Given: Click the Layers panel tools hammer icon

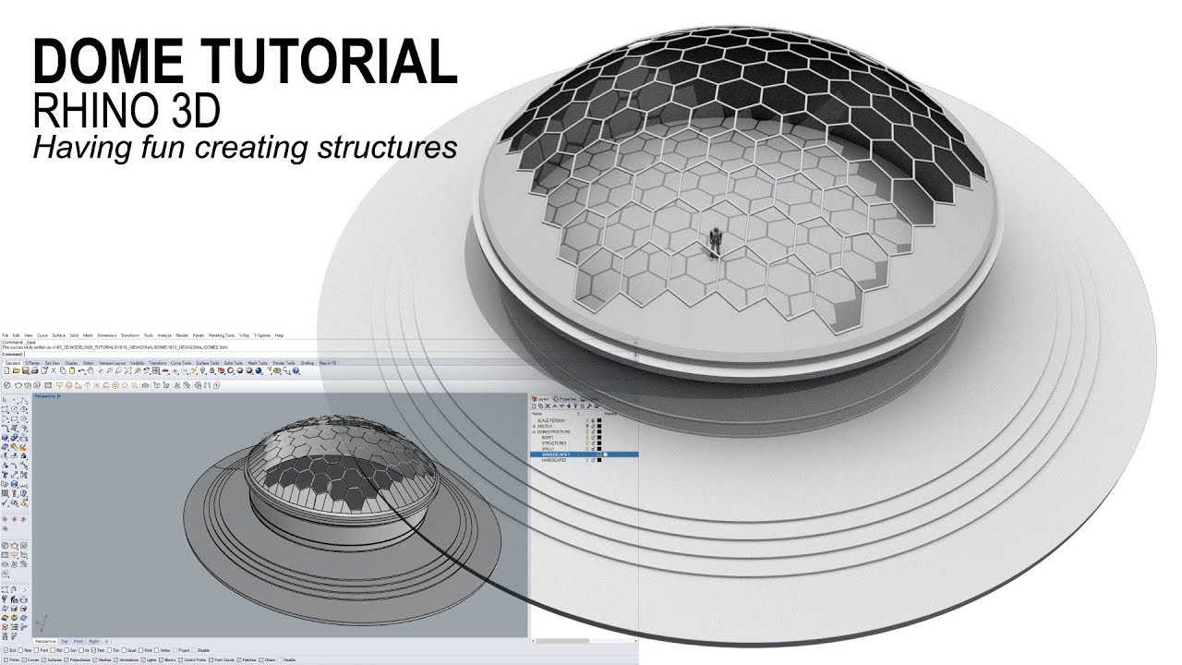Looking at the screenshot, I should (x=589, y=405).
